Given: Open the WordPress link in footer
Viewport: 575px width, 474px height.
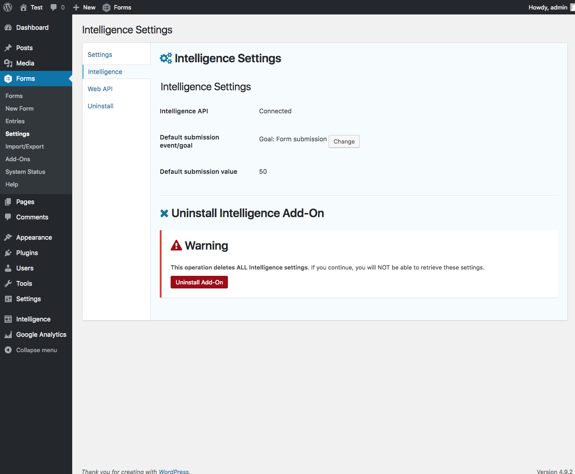Looking at the screenshot, I should pos(174,471).
